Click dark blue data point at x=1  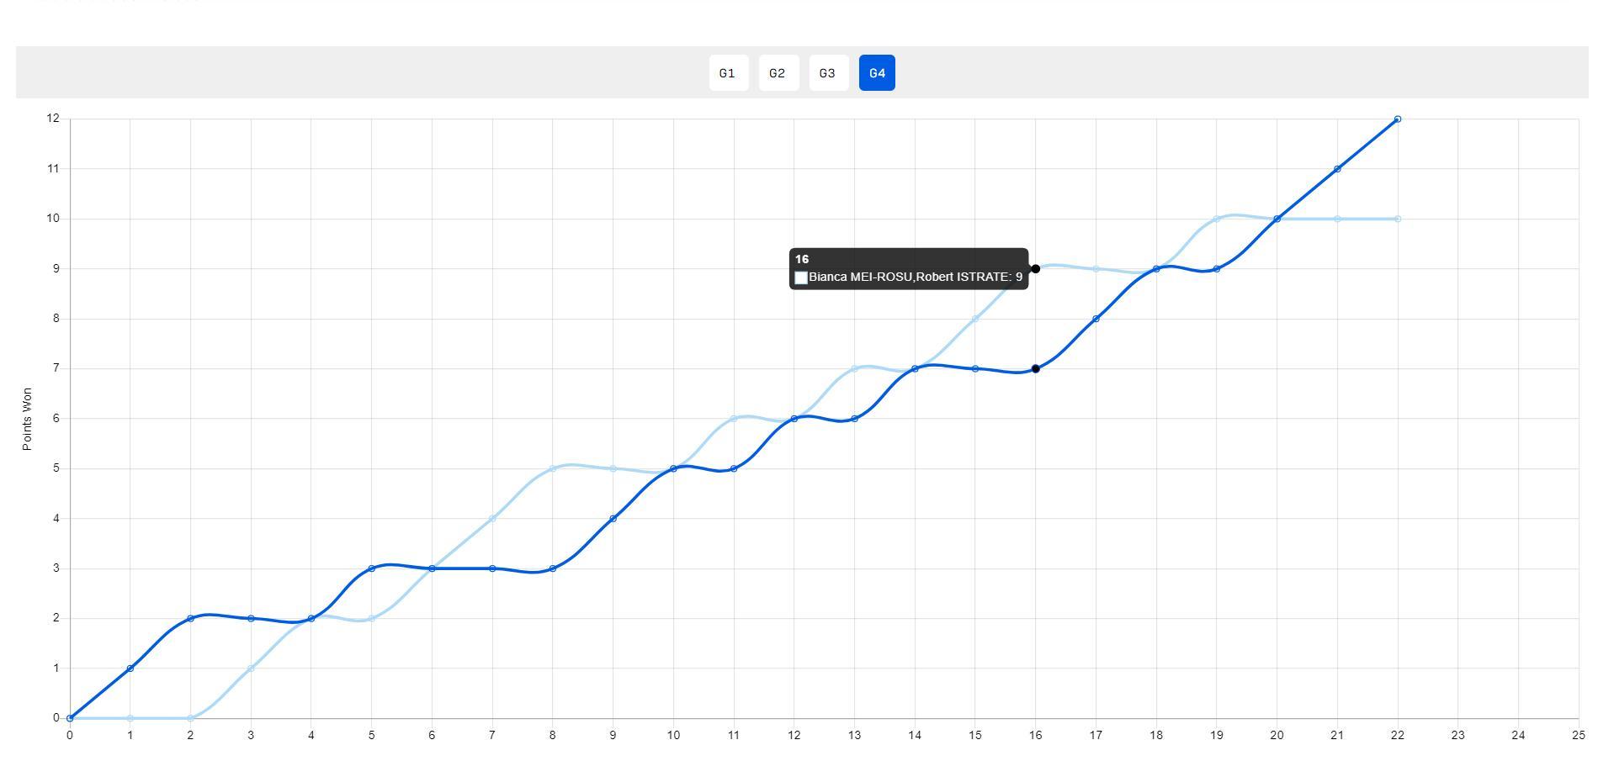point(130,669)
